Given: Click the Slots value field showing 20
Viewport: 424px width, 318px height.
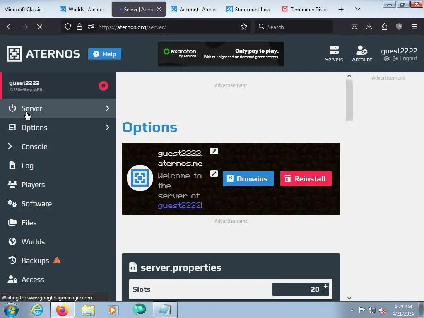Looking at the screenshot, I should pos(297,289).
